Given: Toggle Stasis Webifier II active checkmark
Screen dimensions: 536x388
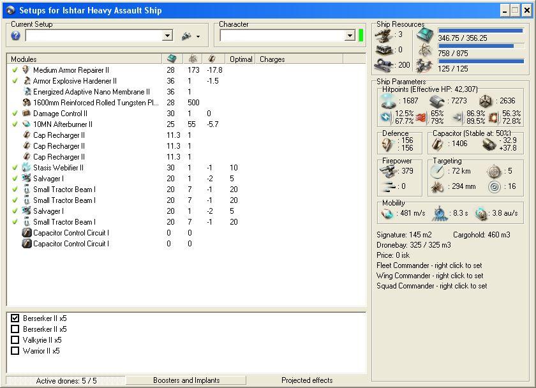Looking at the screenshot, I should 15,167.
